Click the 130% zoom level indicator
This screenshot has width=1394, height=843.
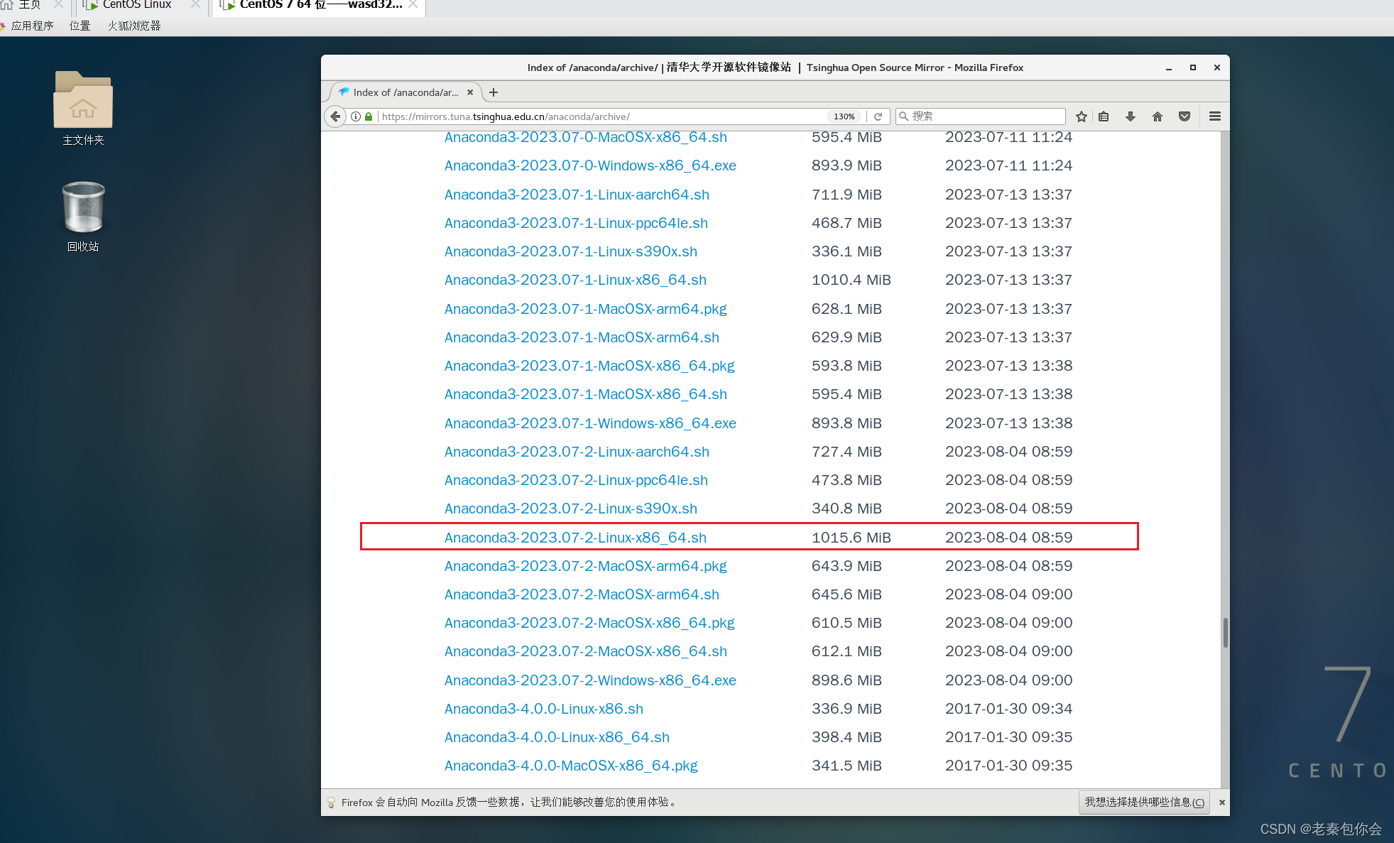(x=844, y=116)
